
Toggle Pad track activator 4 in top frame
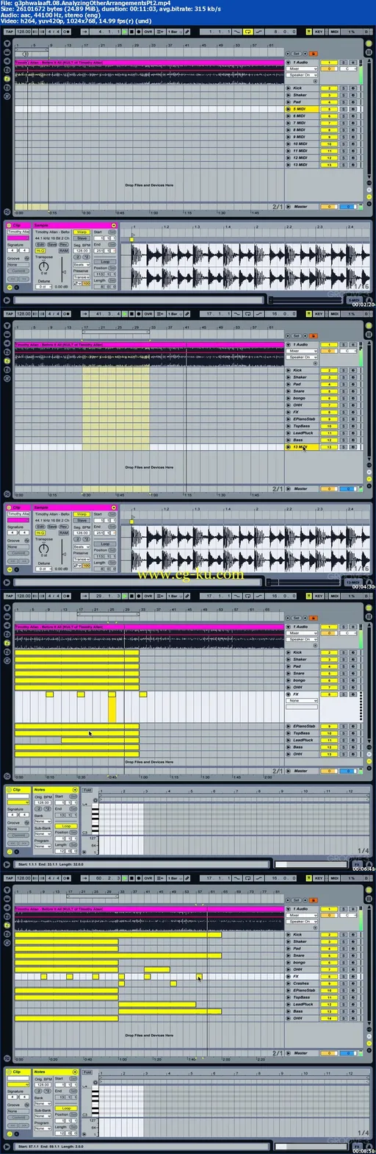329,102
